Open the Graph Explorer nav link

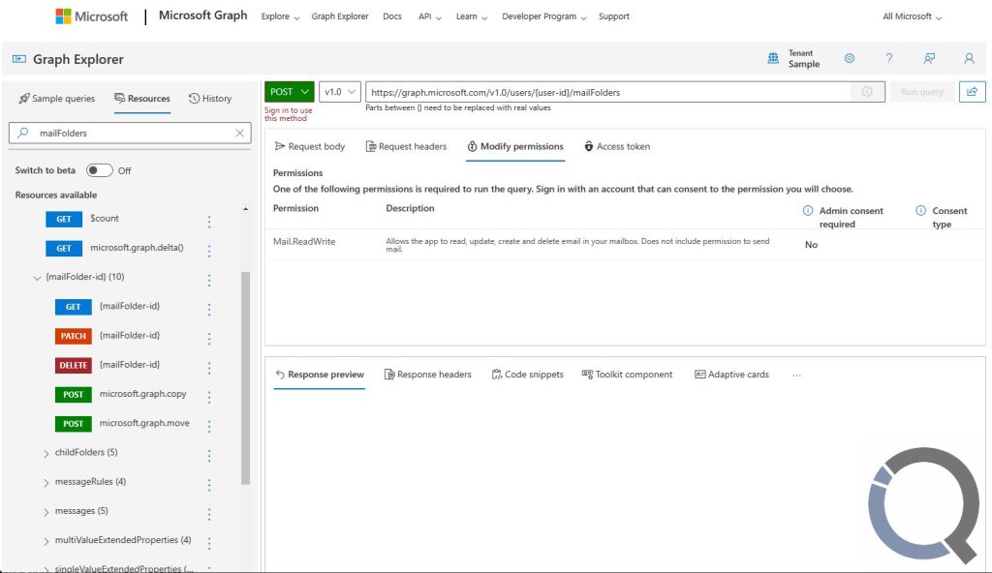point(340,16)
